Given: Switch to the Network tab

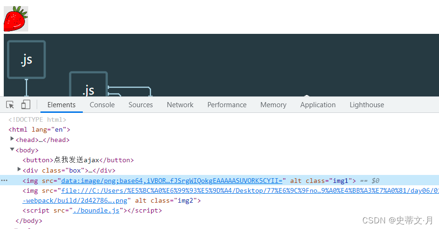Looking at the screenshot, I should point(180,105).
